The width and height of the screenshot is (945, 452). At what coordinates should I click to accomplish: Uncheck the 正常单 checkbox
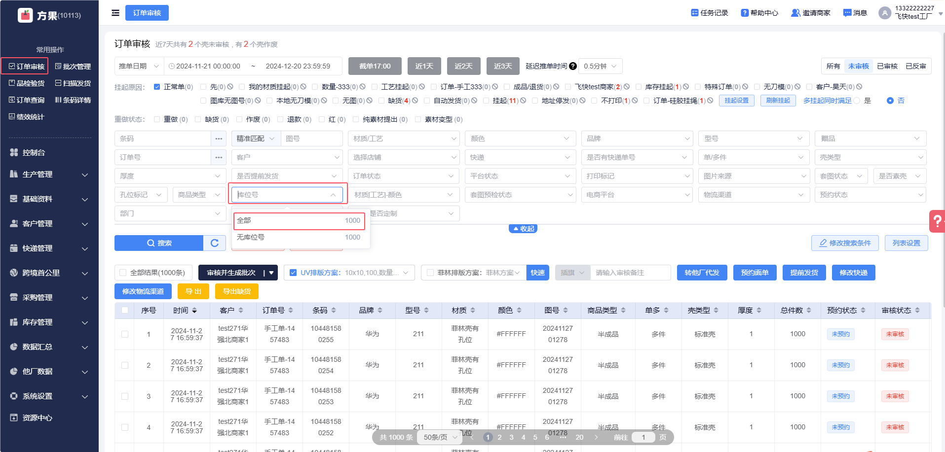pyautogui.click(x=157, y=87)
